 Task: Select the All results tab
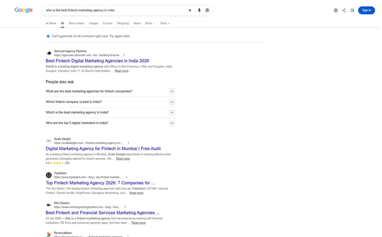63,23
